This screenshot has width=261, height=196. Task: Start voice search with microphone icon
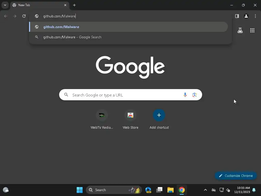click(x=185, y=95)
